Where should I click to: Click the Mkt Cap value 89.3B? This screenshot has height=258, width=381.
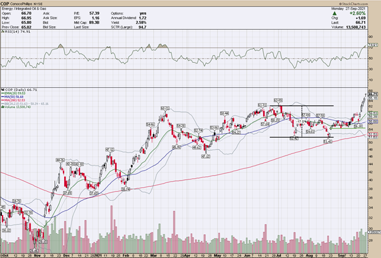click(x=95, y=23)
